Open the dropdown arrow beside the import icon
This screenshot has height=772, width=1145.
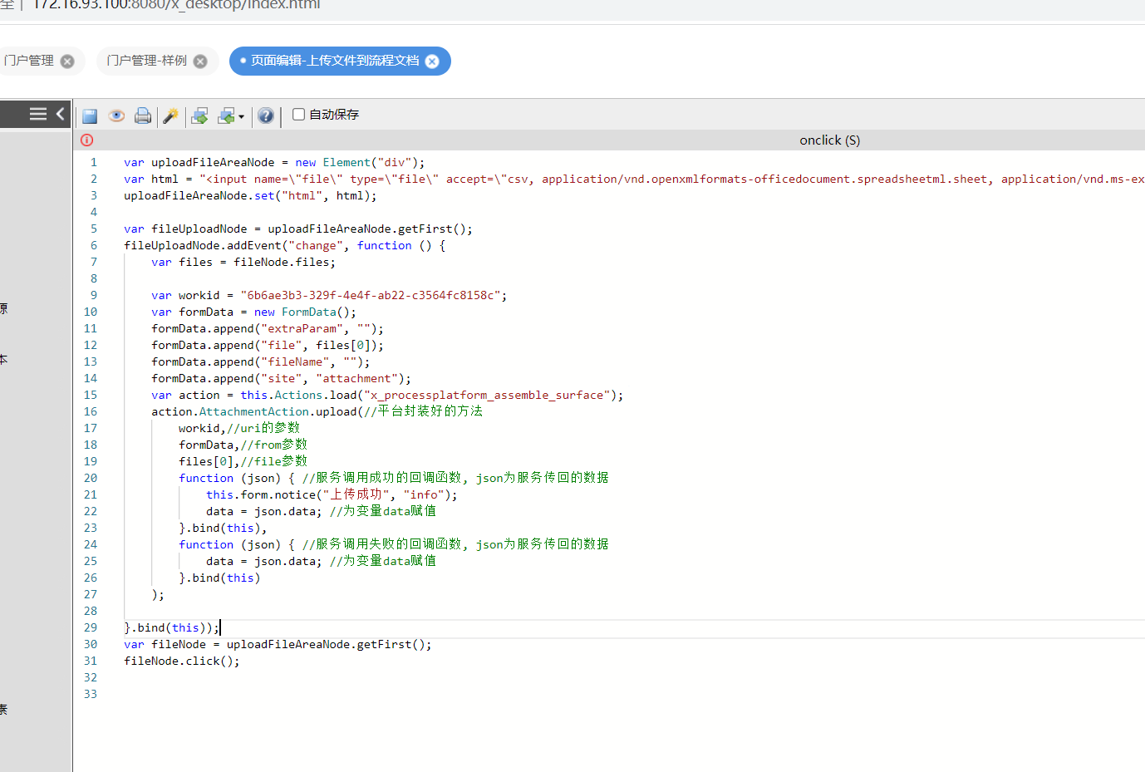tap(241, 116)
